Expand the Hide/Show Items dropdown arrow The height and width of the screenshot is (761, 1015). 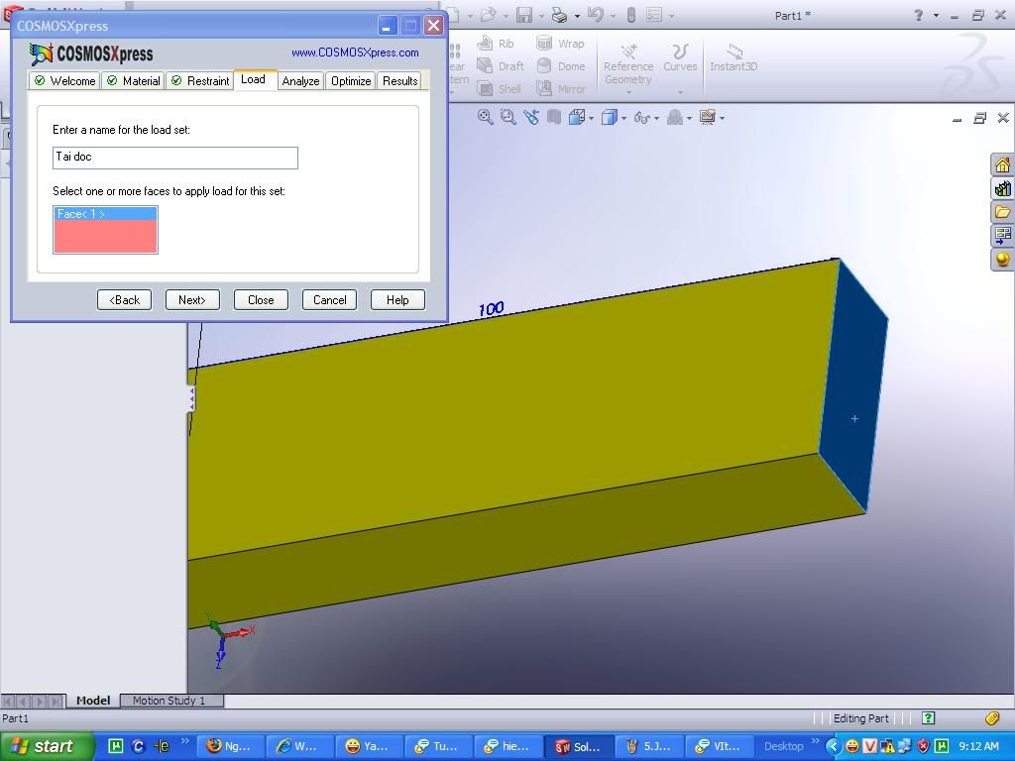point(656,118)
